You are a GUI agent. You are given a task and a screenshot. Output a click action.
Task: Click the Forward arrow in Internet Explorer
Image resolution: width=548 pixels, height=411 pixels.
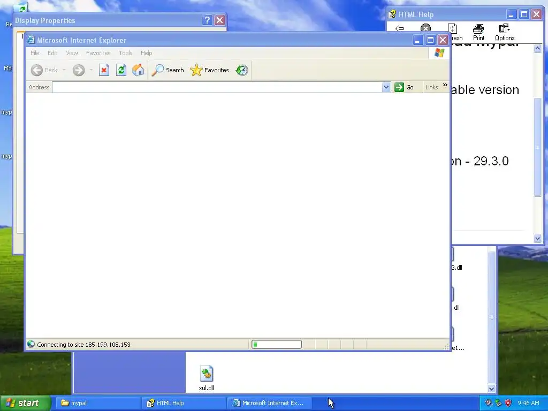pyautogui.click(x=79, y=70)
